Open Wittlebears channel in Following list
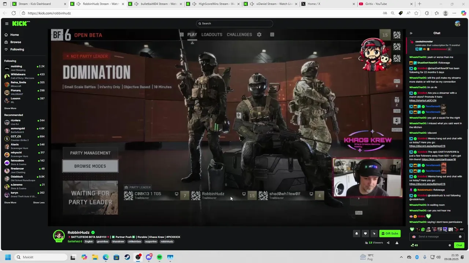The width and height of the screenshot is (469, 263). tap(24, 76)
